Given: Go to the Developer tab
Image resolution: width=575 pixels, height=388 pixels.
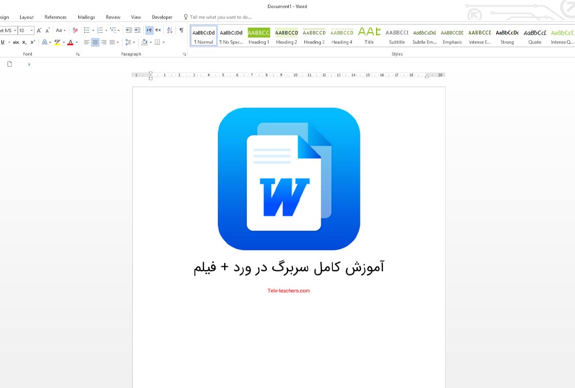Looking at the screenshot, I should pos(162,17).
